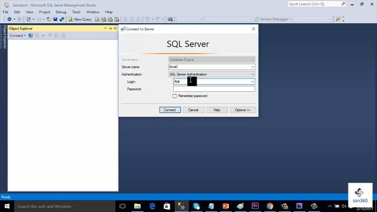Close the Connect to Server dialog

point(253,29)
